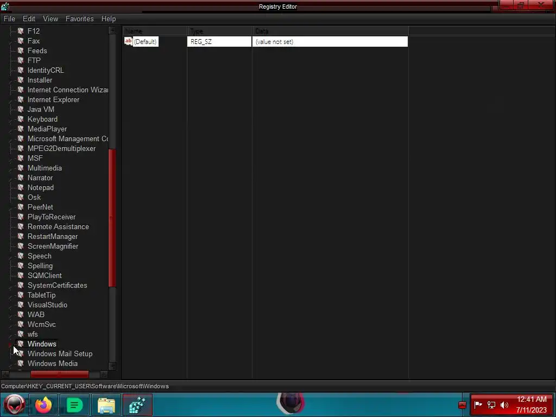Click the Fax key folder icon
Image resolution: width=556 pixels, height=417 pixels.
click(x=21, y=41)
